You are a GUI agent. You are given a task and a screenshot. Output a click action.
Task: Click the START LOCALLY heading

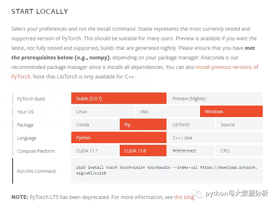[40, 12]
